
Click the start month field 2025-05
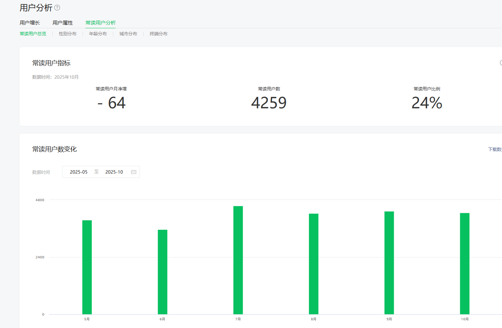79,172
